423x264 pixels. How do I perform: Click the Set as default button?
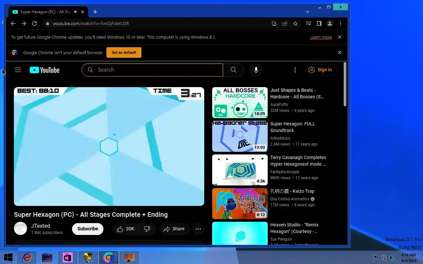(124, 52)
